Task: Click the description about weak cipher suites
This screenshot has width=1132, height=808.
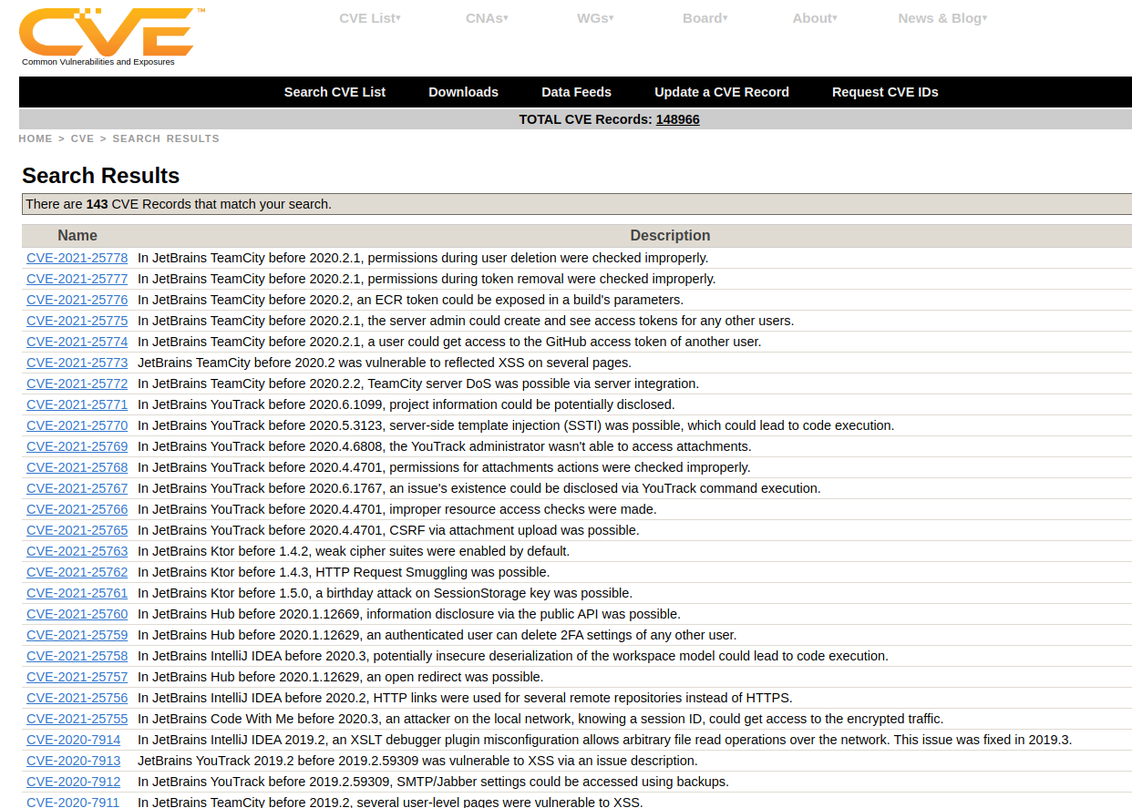Action: [354, 551]
